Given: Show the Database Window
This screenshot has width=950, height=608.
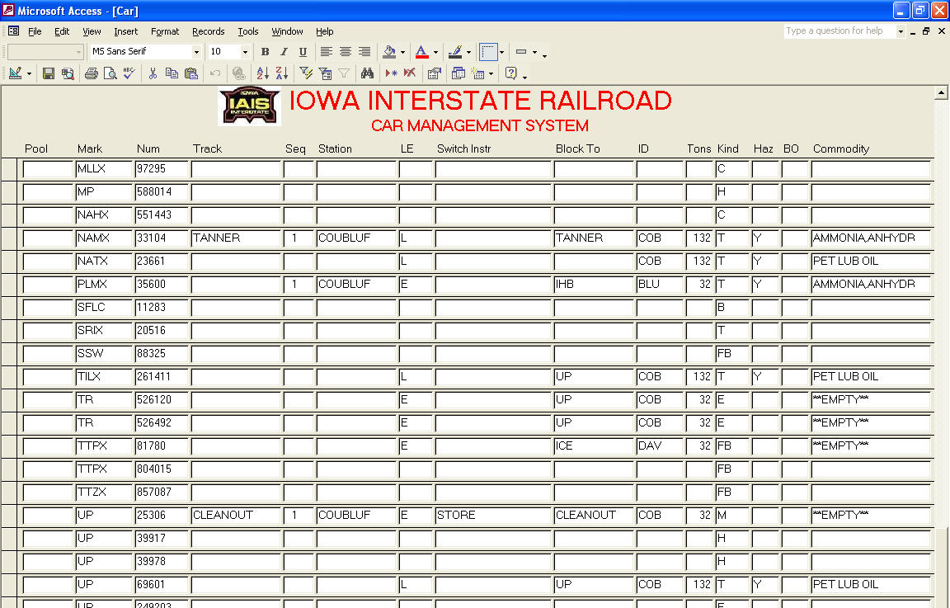Looking at the screenshot, I should tap(459, 73).
